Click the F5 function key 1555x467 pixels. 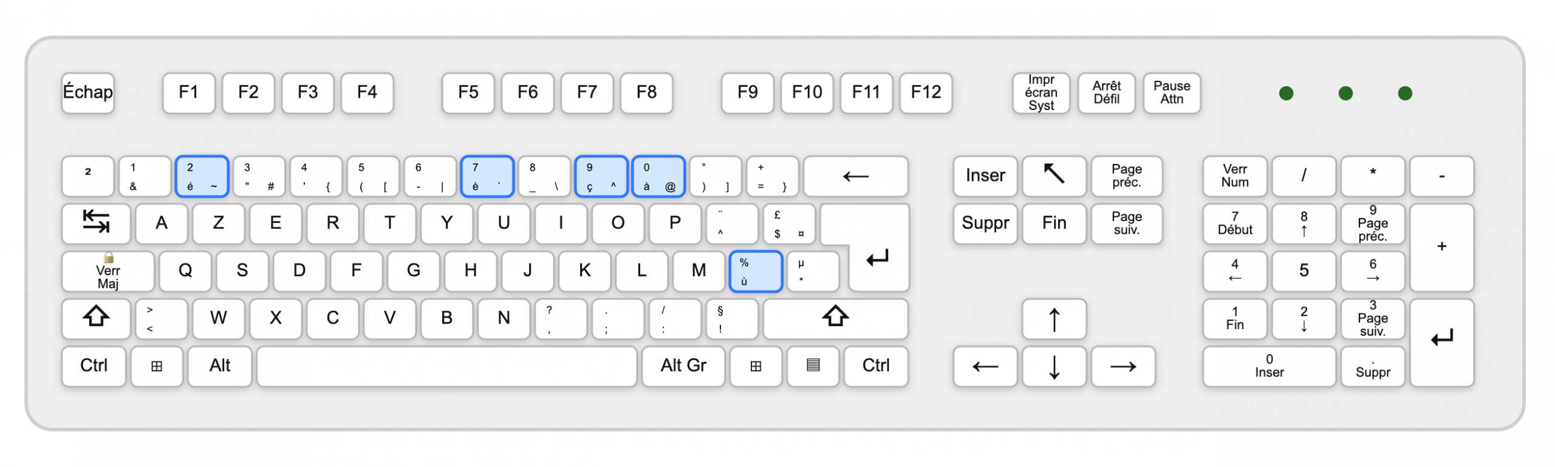(468, 92)
